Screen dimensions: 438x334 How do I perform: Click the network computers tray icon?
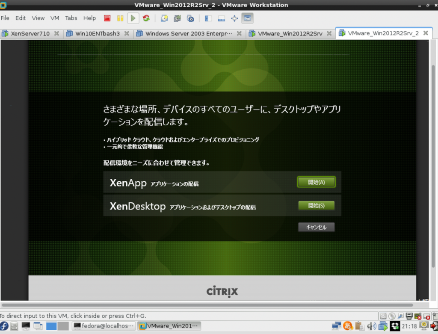(337, 326)
